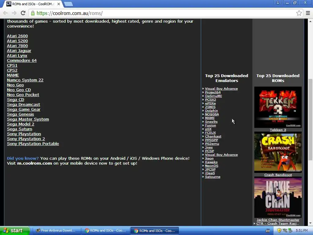
Task: Switch to Free Antivirus Download taskbar window
Action: coord(56,230)
